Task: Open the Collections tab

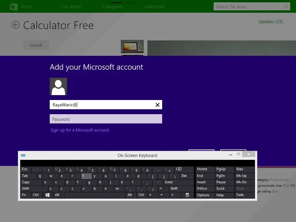Action: pyautogui.click(x=155, y=7)
